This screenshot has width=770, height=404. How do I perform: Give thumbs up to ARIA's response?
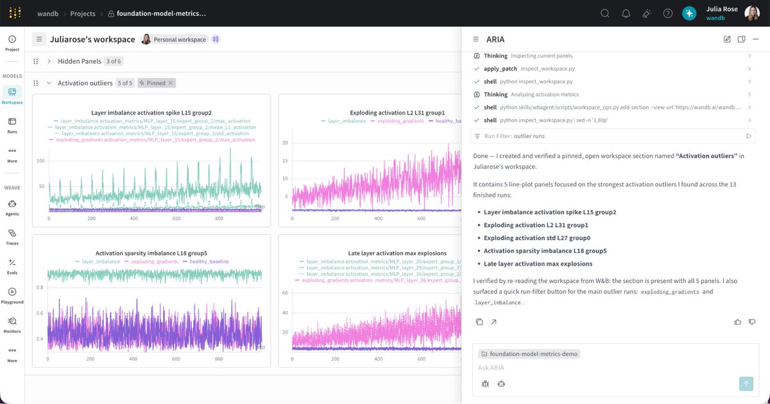tap(738, 321)
